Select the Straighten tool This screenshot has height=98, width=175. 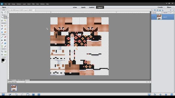click(x=5, y=55)
